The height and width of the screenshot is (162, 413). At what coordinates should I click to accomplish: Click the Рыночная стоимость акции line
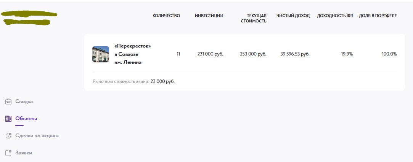(x=133, y=81)
